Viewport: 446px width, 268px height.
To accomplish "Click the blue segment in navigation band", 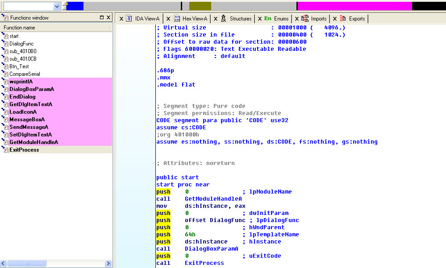I will click(x=75, y=6).
